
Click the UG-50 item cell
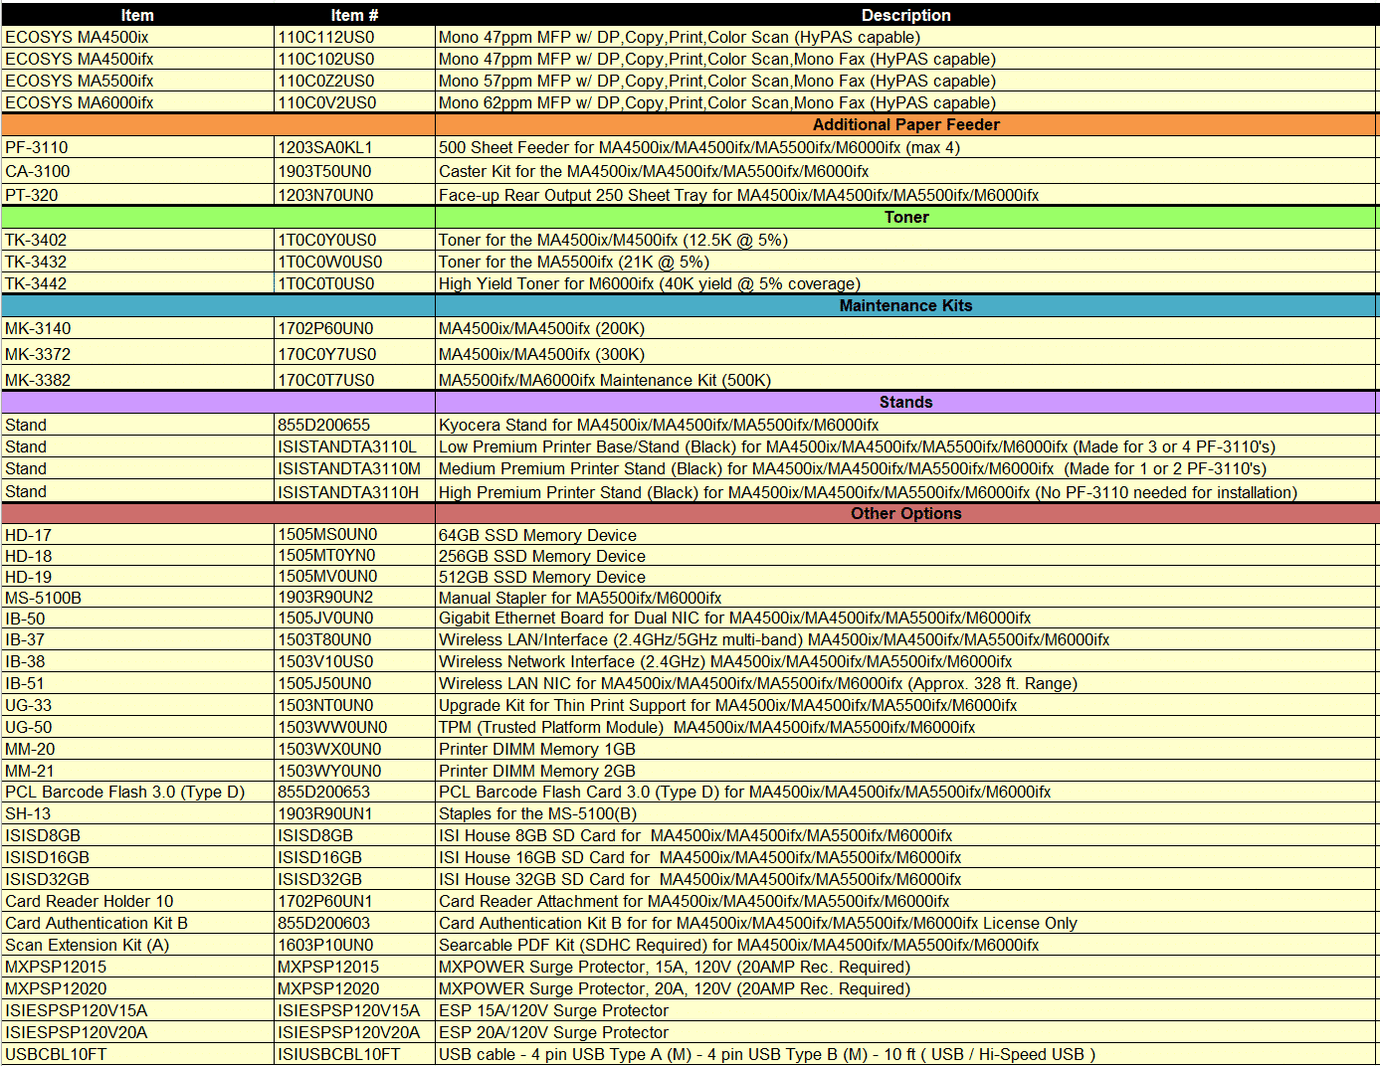coord(29,727)
